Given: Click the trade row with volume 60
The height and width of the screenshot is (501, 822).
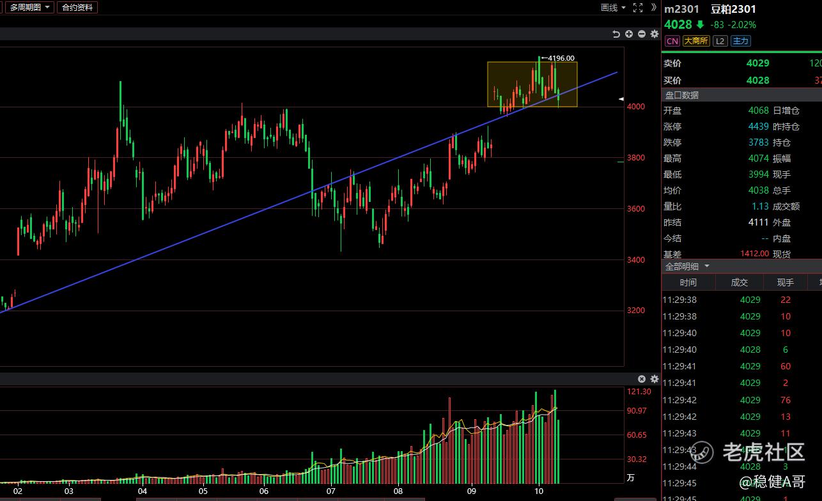Looking at the screenshot, I should 741,366.
